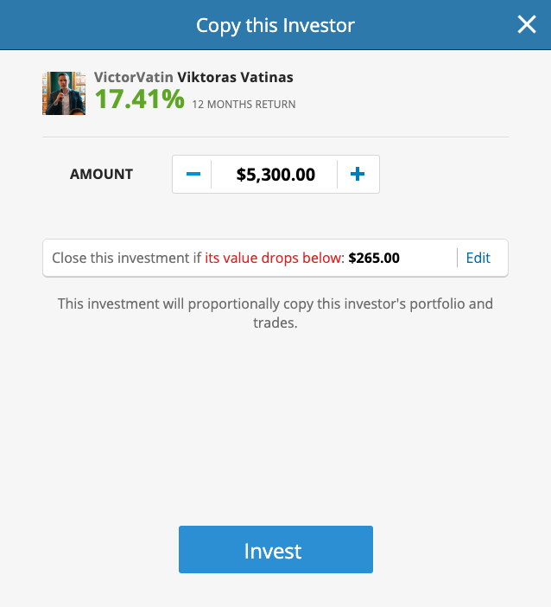Open the investor's profile photo
This screenshot has height=607, width=551.
[64, 93]
